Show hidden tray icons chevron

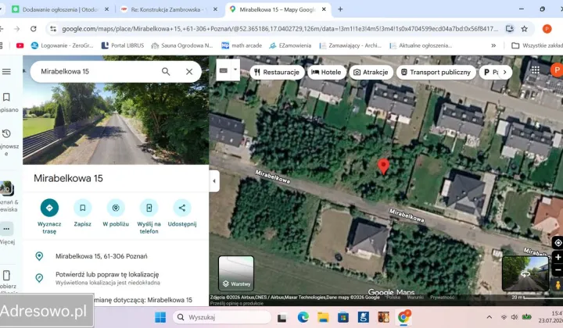[x=489, y=317]
